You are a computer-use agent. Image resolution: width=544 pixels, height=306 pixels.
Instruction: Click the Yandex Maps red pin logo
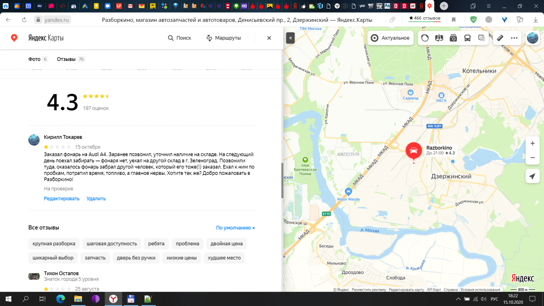click(x=14, y=38)
